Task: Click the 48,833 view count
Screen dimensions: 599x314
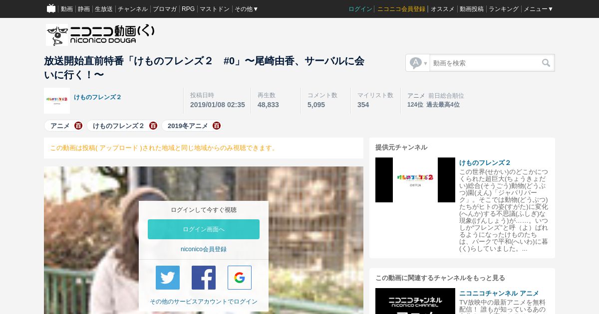Action: point(268,105)
